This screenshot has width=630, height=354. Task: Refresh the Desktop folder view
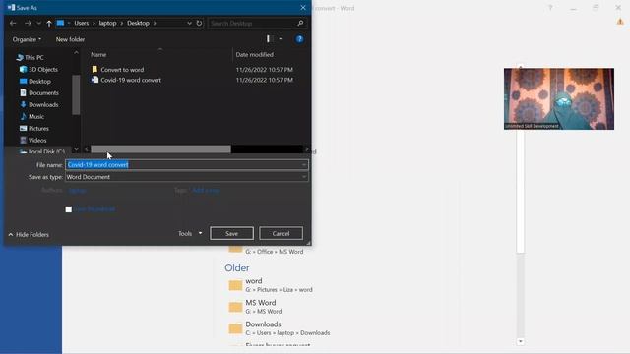coord(199,24)
